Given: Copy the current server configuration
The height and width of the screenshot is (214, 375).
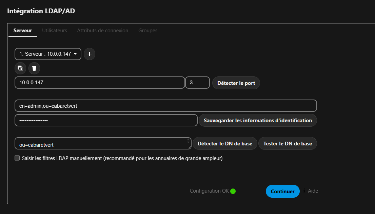Looking at the screenshot, I should [20, 68].
